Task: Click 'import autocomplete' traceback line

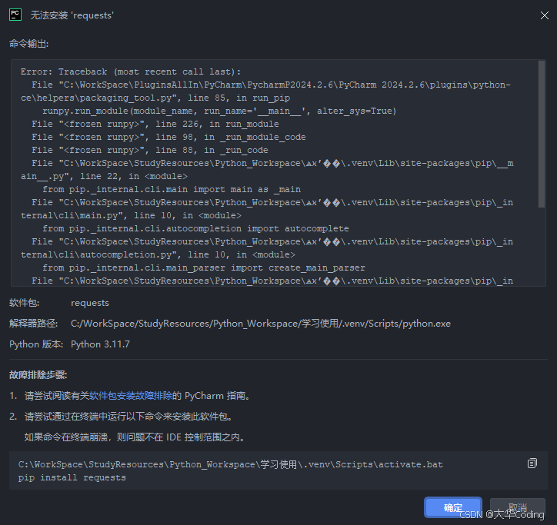Action: (195, 228)
